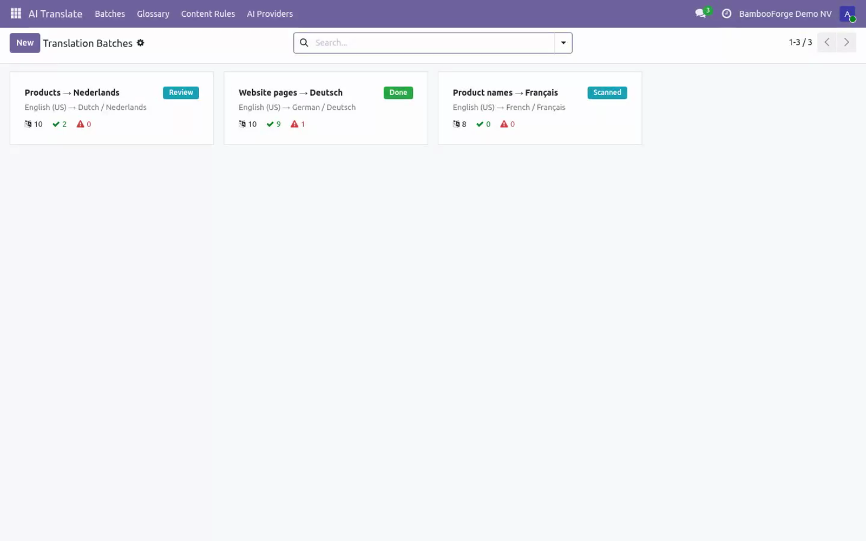Click the New button
Screen dimensions: 866x541
[x=25, y=43]
